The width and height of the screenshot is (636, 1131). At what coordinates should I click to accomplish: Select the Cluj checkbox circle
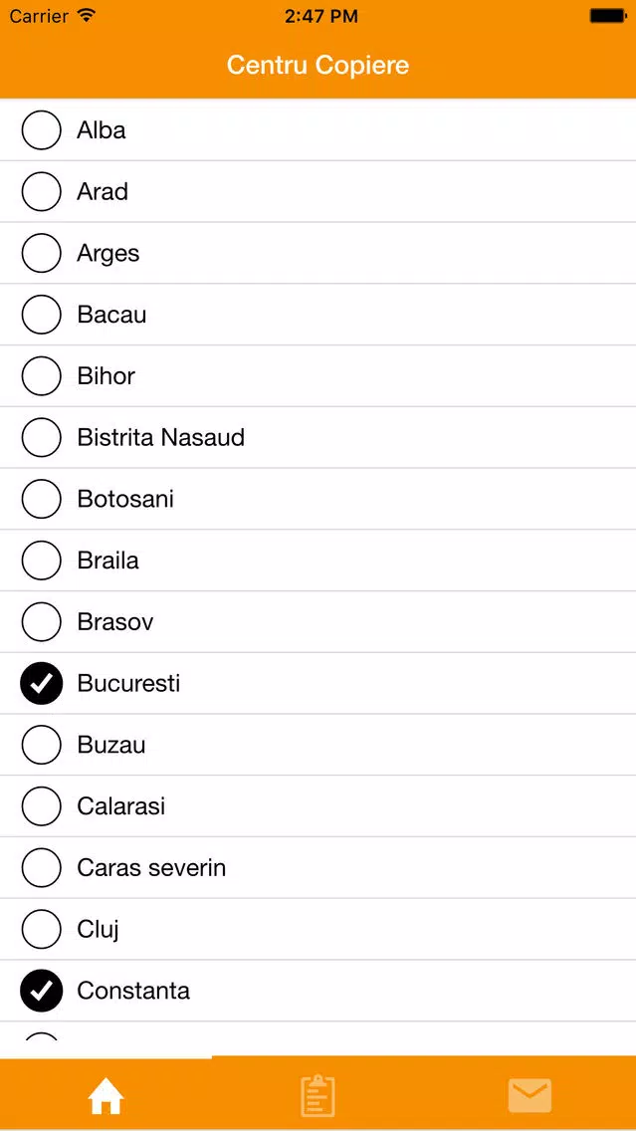[42, 929]
